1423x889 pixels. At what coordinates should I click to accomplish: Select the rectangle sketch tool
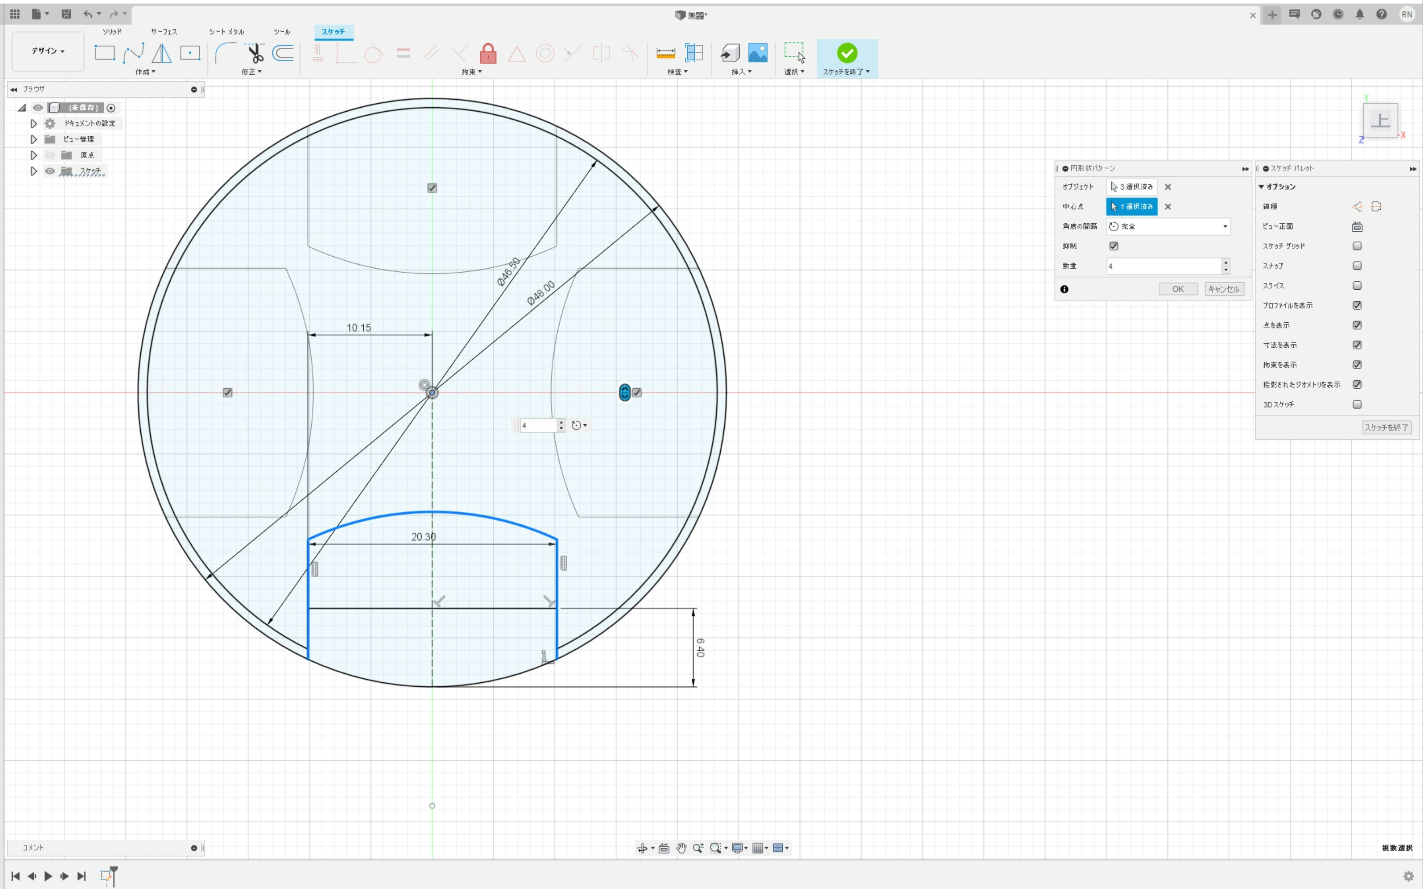pyautogui.click(x=105, y=53)
